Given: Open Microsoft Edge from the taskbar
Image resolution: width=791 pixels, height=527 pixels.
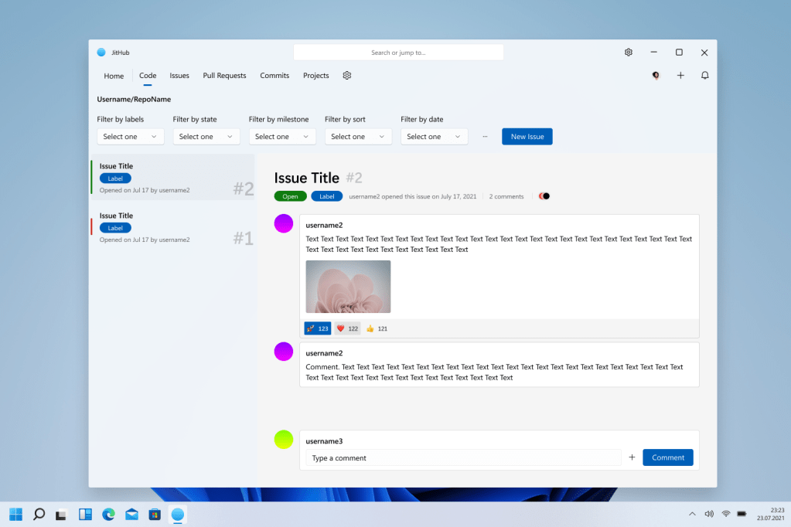Looking at the screenshot, I should click(108, 514).
